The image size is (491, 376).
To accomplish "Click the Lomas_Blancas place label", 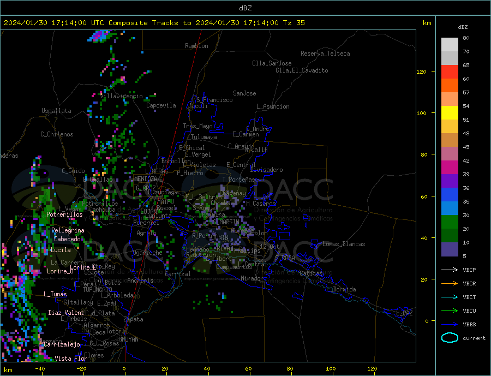I will [x=344, y=244].
